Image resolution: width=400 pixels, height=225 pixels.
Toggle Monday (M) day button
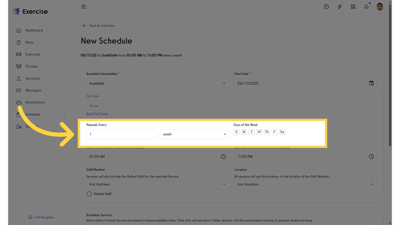pos(244,132)
